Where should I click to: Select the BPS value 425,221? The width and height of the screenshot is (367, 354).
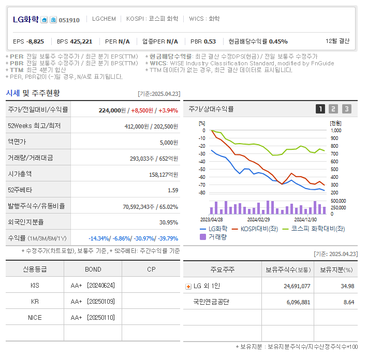[81, 41]
